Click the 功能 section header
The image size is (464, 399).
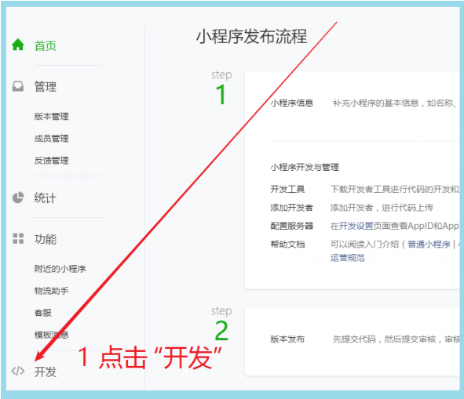click(x=46, y=239)
